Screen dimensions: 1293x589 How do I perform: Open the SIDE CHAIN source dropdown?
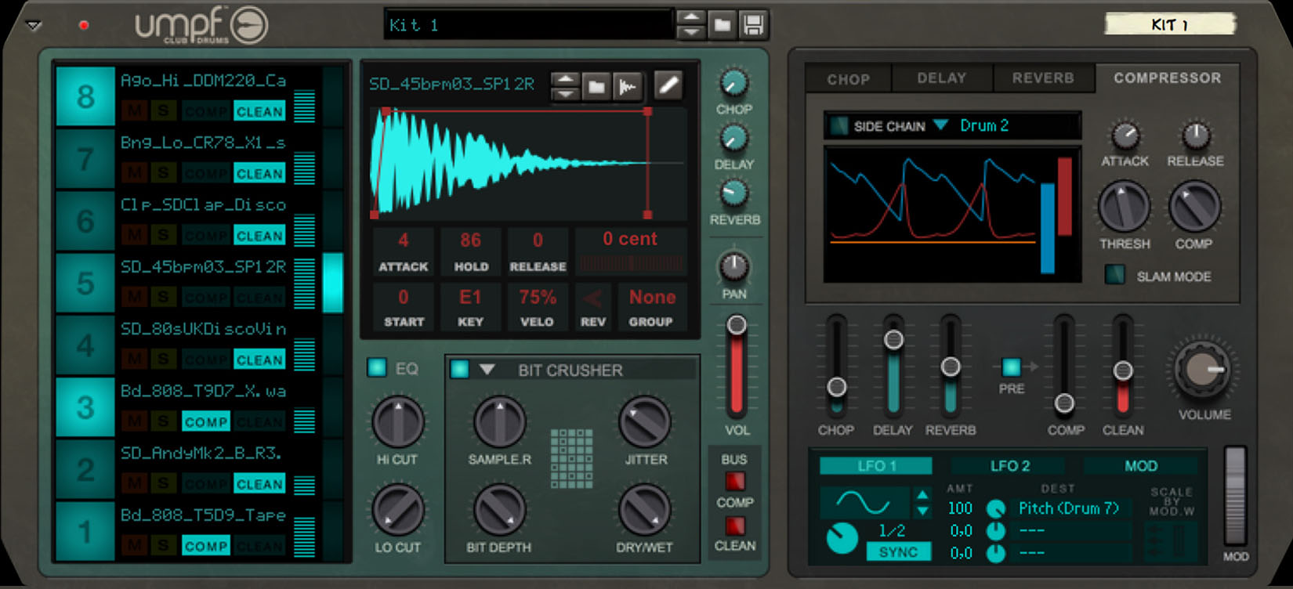941,125
